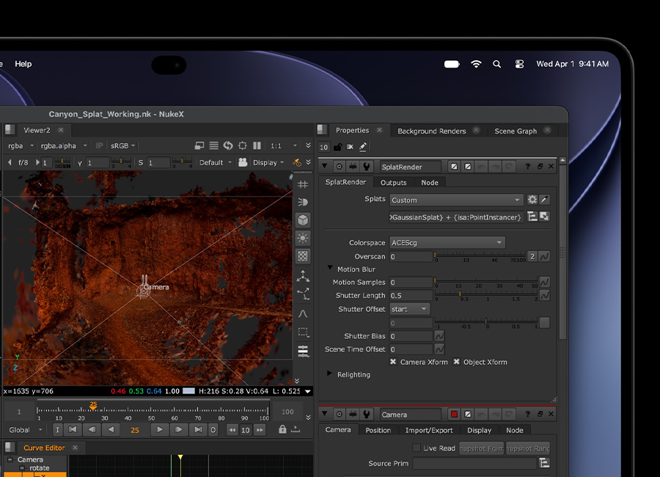Jump to the last frame of the timeline
Viewport: 660px width, 477px height.
click(x=197, y=430)
